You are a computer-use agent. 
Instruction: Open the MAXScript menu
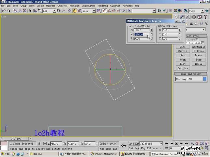pyautogui.click(x=127, y=6)
